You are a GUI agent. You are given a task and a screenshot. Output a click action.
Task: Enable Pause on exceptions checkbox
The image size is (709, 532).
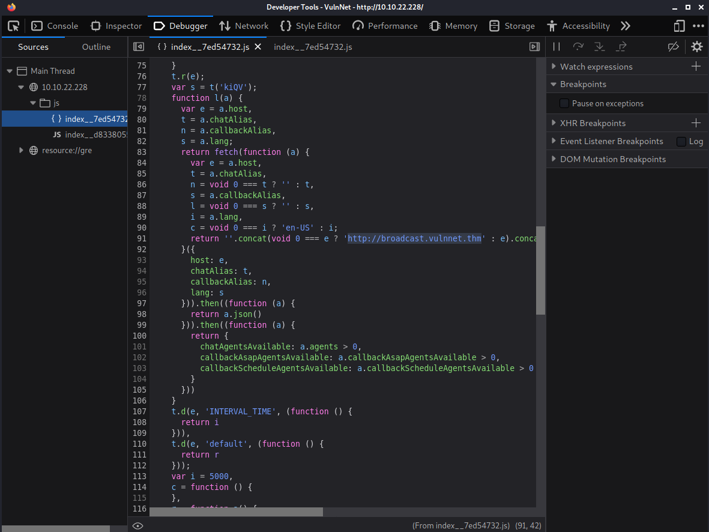pyautogui.click(x=564, y=103)
